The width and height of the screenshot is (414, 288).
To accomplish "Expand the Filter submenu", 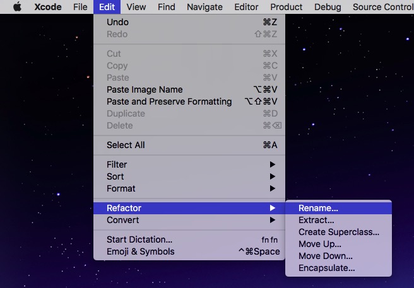I will point(189,164).
